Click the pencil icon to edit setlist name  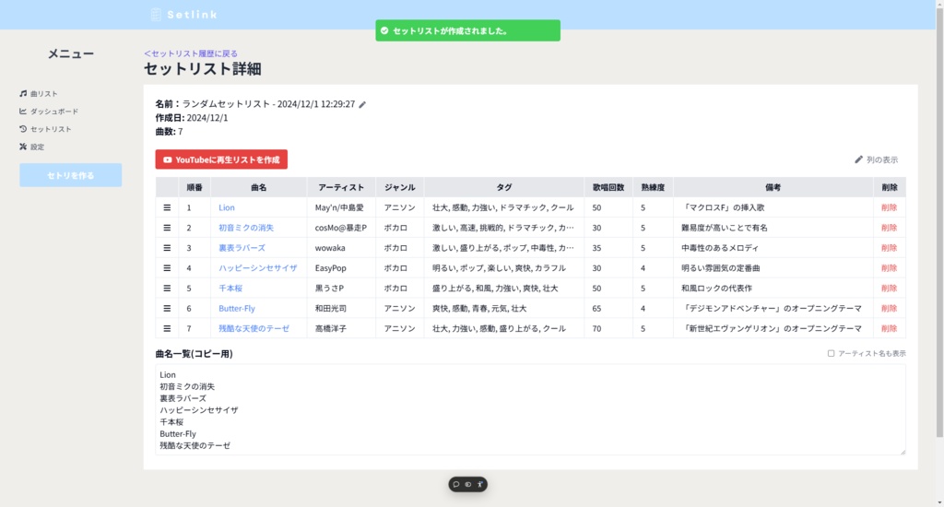(362, 105)
